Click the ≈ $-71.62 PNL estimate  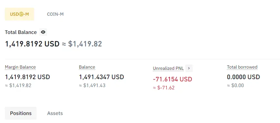tap(164, 88)
